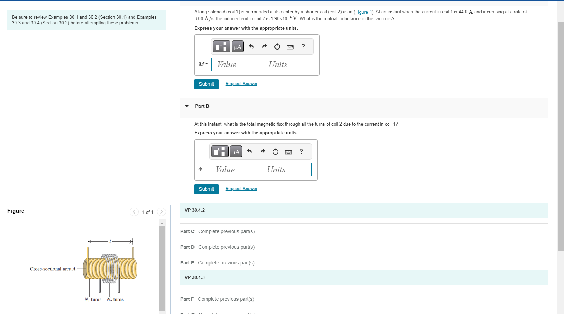Open the Figure 1 link in the problem statement
The width and height of the screenshot is (564, 314).
[364, 12]
